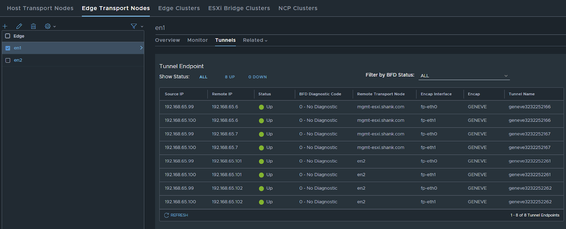
Task: Select the Tunnels tab
Action: 225,40
